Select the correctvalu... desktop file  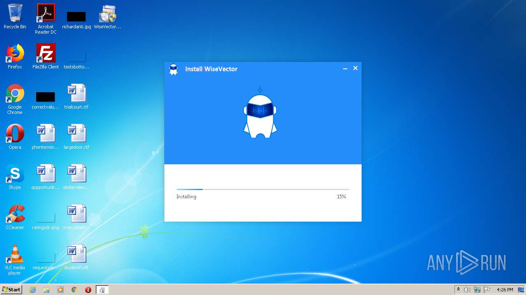tap(46, 100)
